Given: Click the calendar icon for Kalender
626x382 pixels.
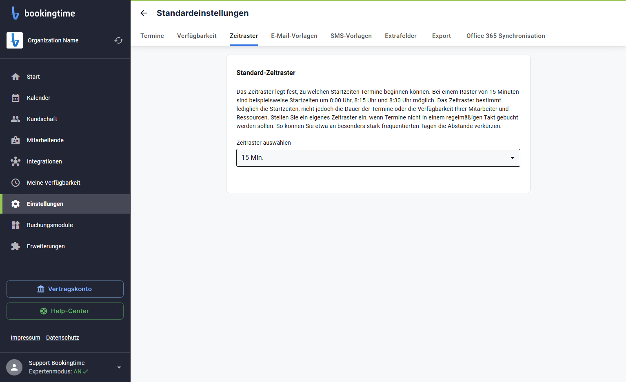Looking at the screenshot, I should click(x=16, y=98).
